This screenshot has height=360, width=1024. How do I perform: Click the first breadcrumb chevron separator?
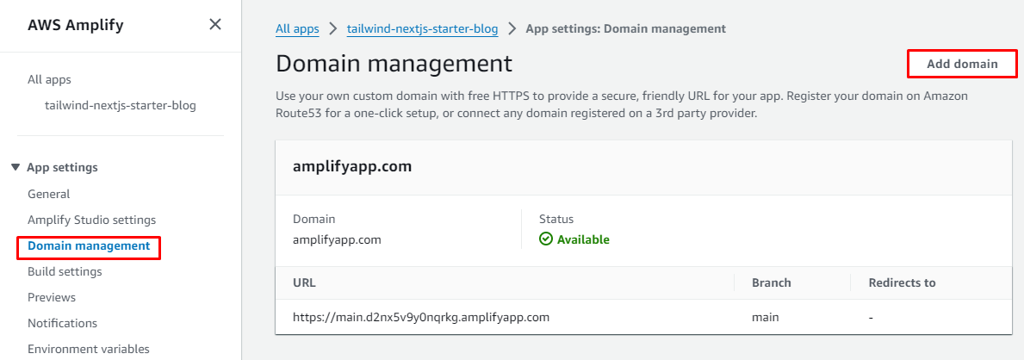pos(332,28)
